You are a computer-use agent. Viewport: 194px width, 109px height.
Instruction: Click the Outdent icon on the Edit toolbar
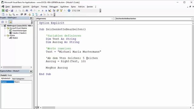[x=25, y=15]
